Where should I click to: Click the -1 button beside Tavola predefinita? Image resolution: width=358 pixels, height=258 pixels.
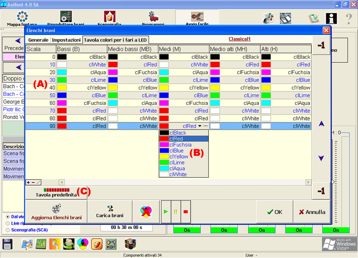[x=321, y=191]
